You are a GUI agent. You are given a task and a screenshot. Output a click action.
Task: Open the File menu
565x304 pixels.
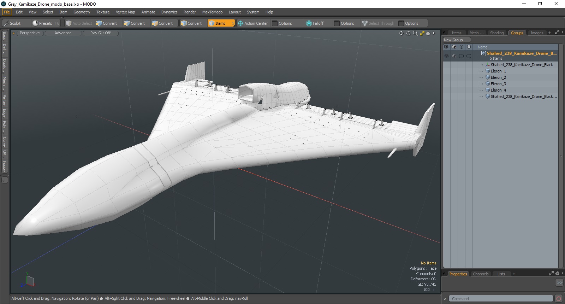tap(7, 12)
